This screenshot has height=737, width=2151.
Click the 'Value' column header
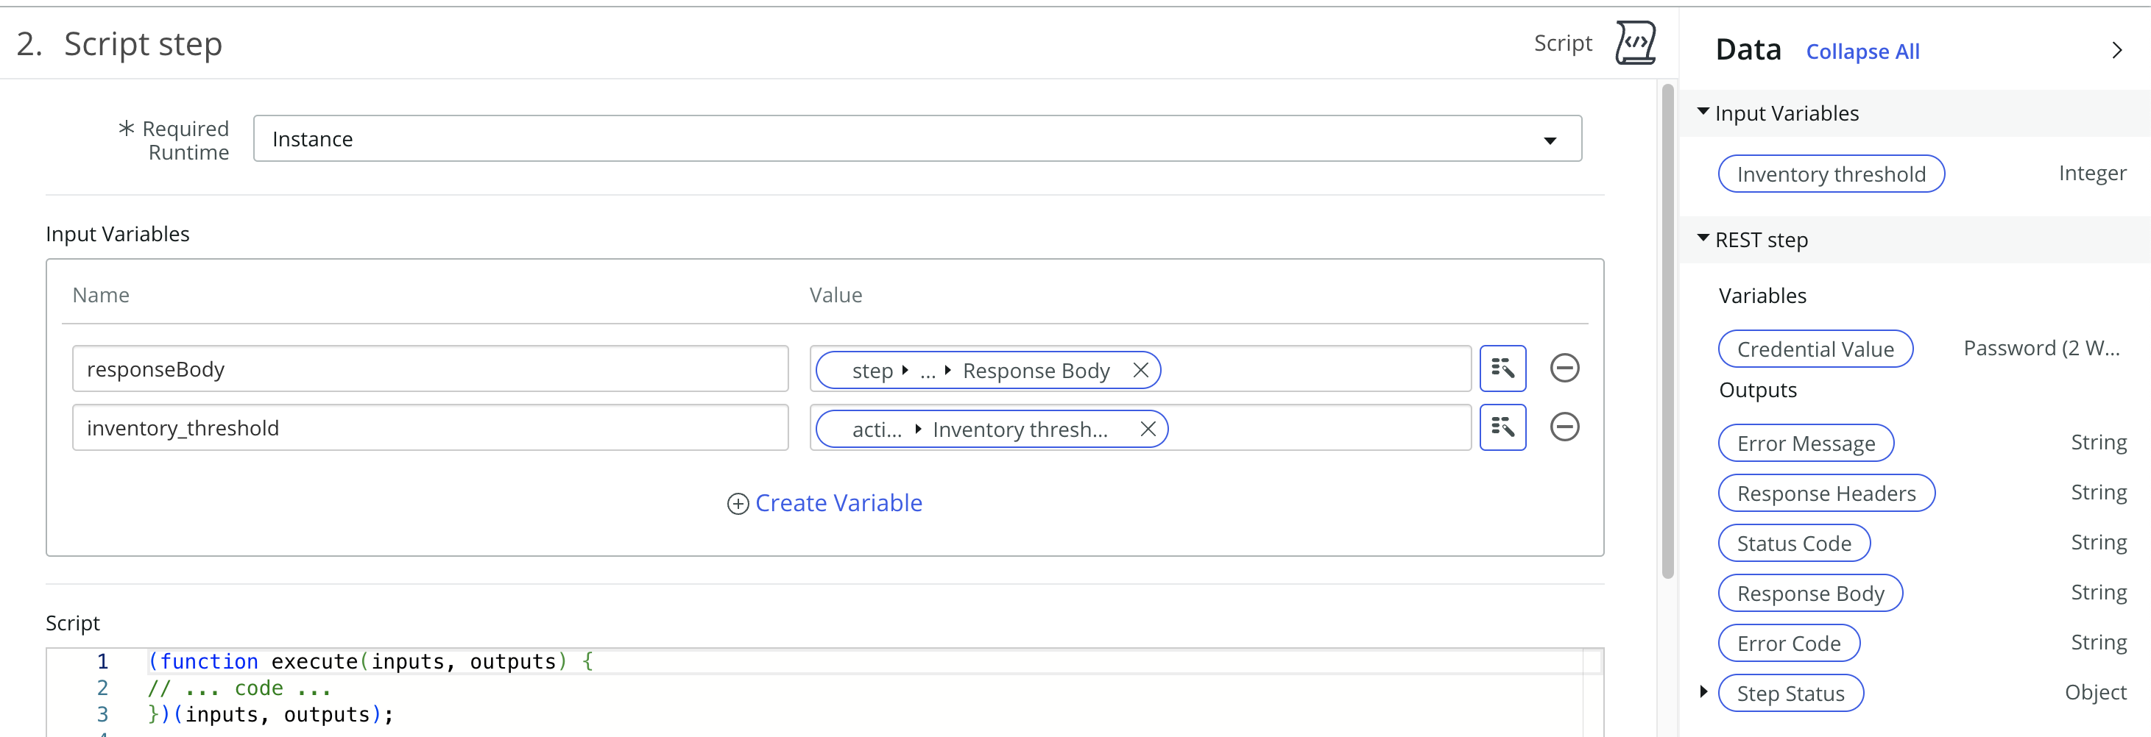[835, 295]
